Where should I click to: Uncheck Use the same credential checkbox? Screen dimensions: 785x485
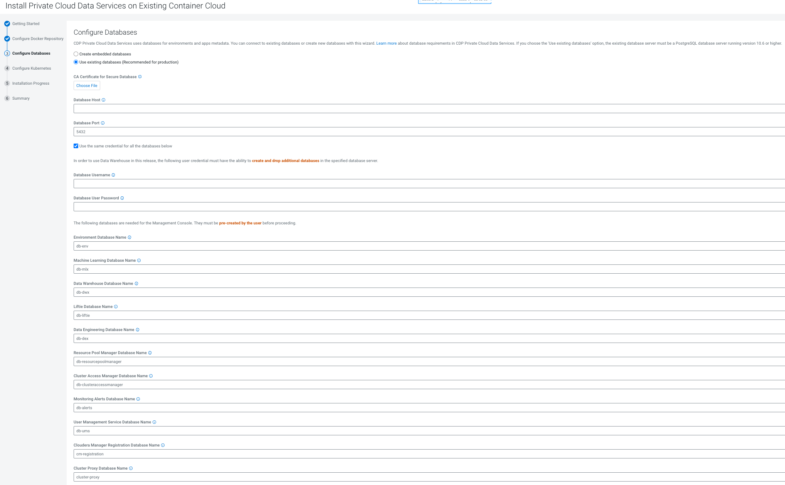[x=76, y=146]
